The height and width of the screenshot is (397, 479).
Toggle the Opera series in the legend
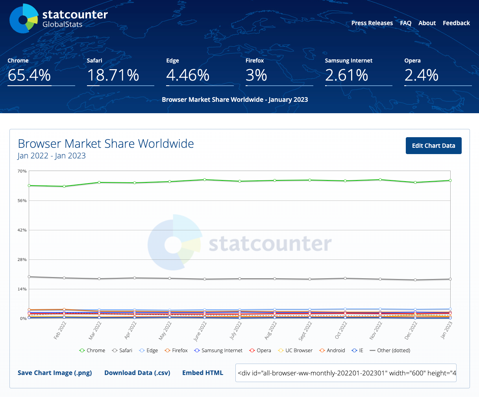pyautogui.click(x=260, y=350)
